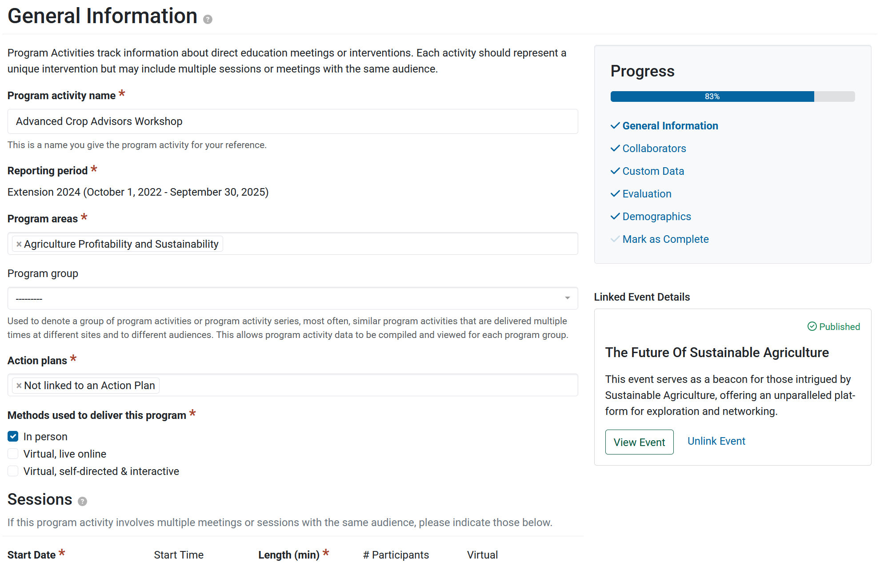Screen dimensions: 888x563
Task: Click checkmark icon beside Custom Data
Action: point(615,171)
